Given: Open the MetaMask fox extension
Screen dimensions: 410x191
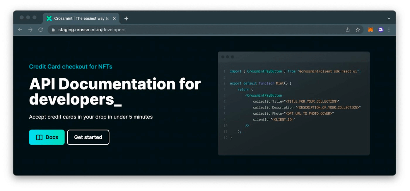Looking at the screenshot, I should click(370, 30).
